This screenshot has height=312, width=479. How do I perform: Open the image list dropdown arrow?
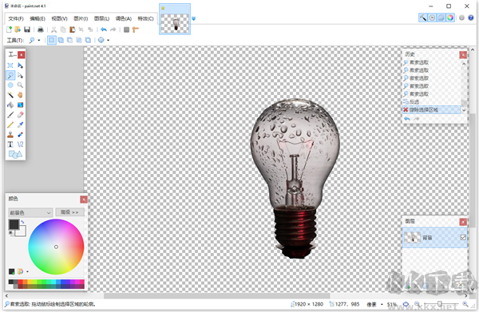pyautogui.click(x=194, y=18)
